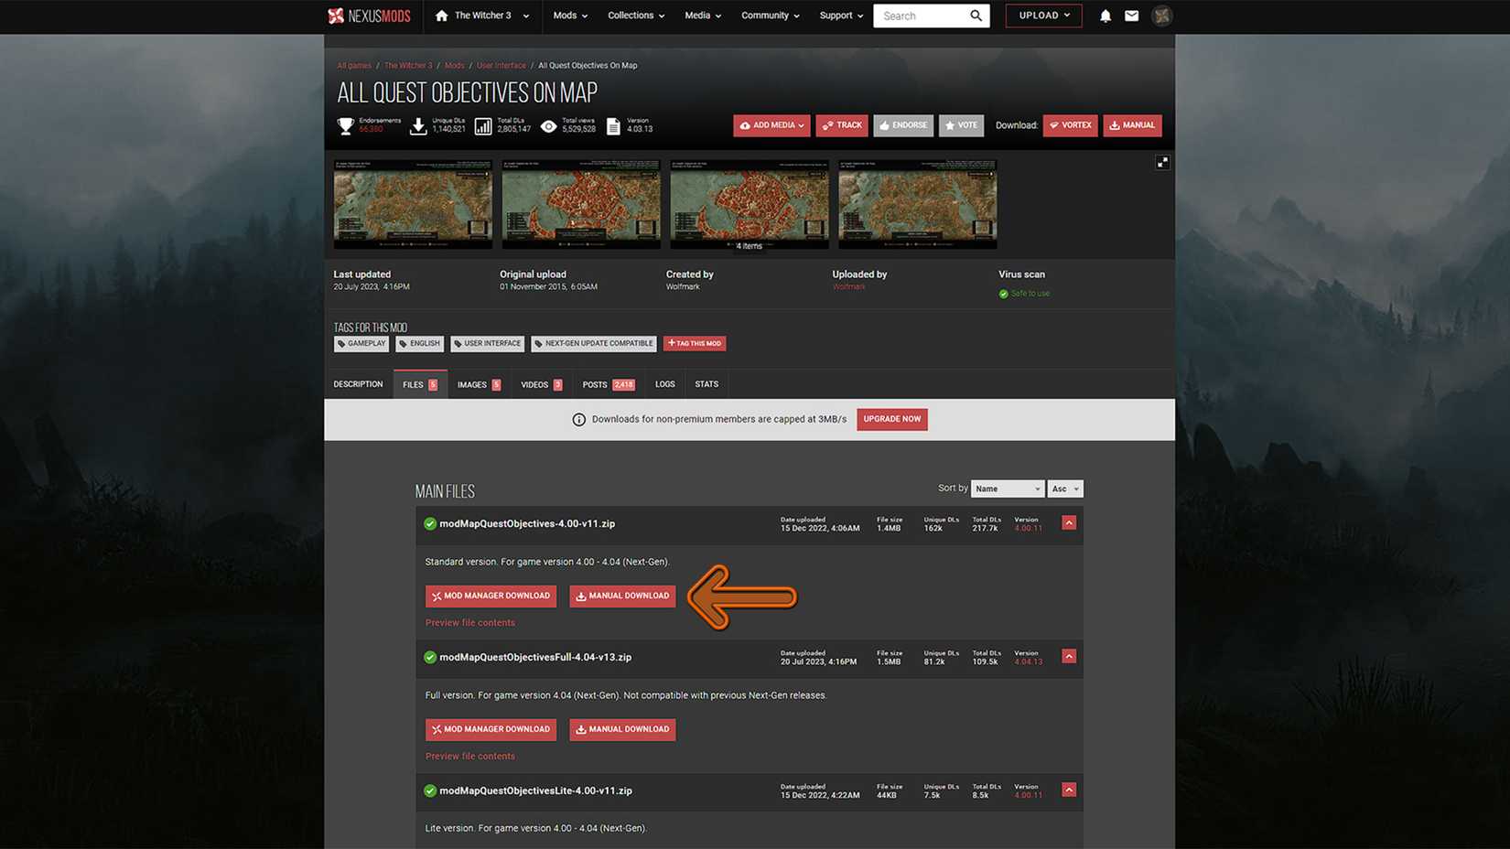Image resolution: width=1510 pixels, height=849 pixels.
Task: Expand the image gallery fullscreen icon
Action: click(1162, 162)
